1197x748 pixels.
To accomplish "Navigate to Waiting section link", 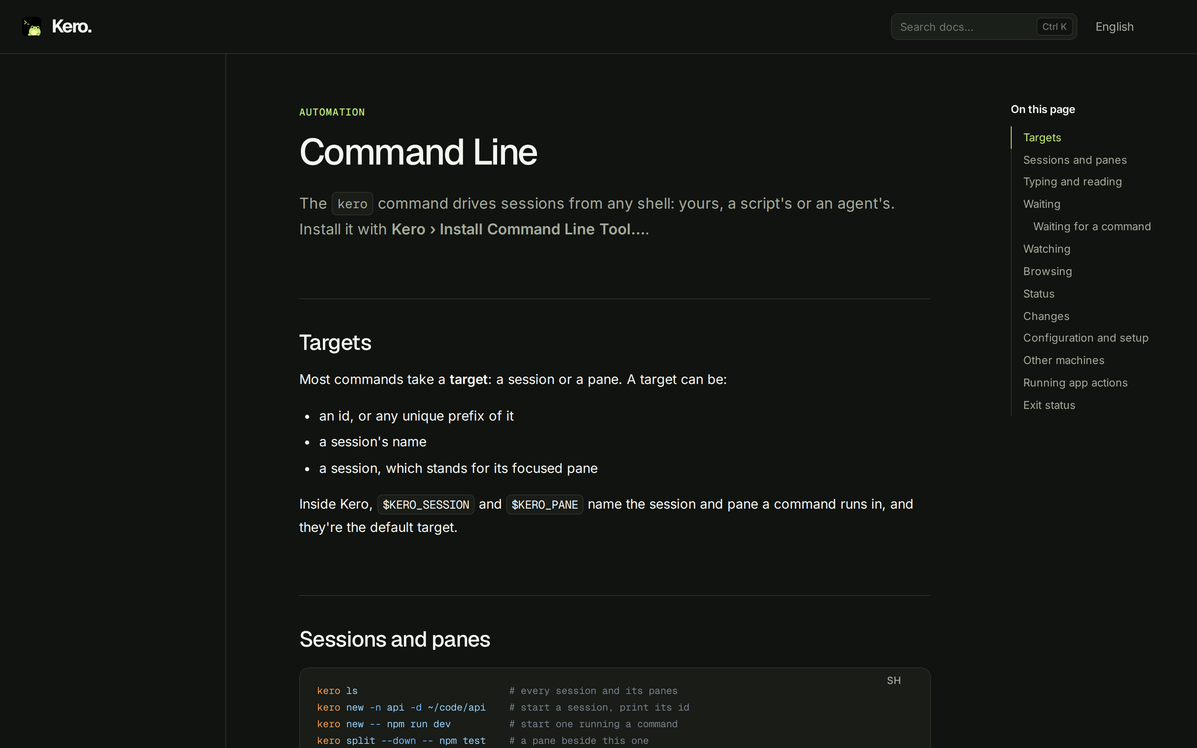I will [x=1041, y=204].
